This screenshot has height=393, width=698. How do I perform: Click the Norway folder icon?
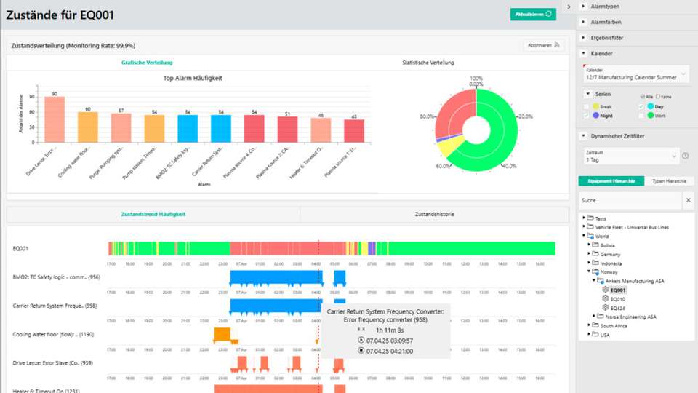pyautogui.click(x=595, y=271)
